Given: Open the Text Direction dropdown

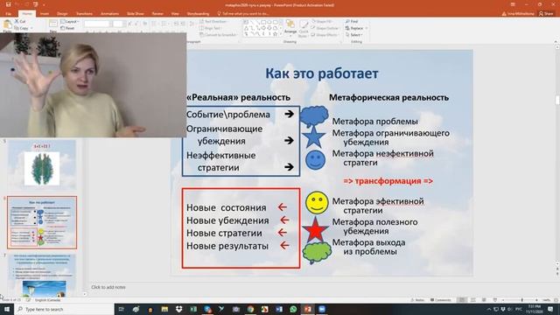Looking at the screenshot, I should (214, 21).
